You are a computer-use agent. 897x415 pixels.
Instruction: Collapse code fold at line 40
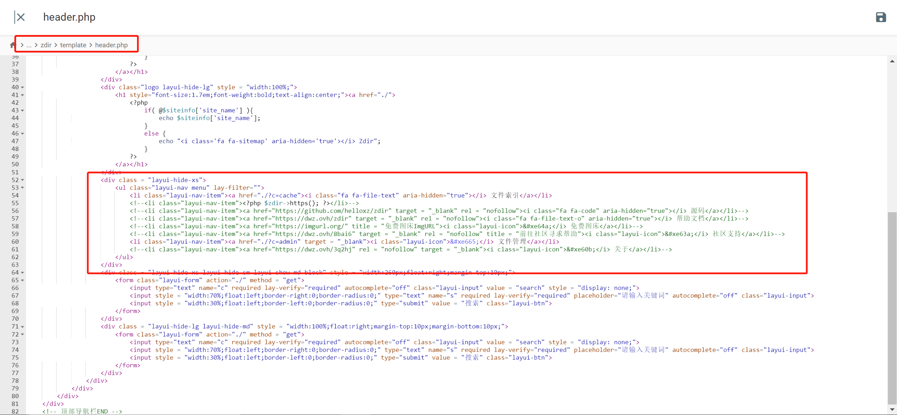(23, 88)
